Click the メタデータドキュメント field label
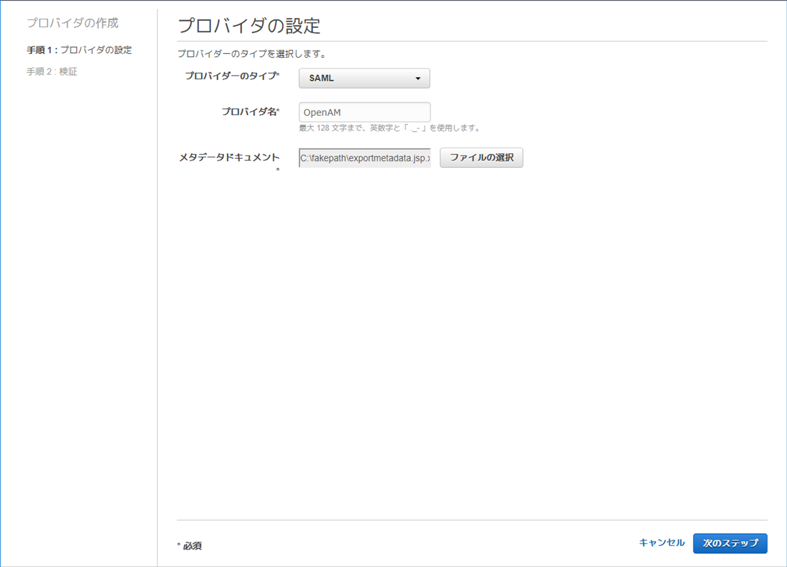Image resolution: width=787 pixels, height=567 pixels. pos(228,156)
